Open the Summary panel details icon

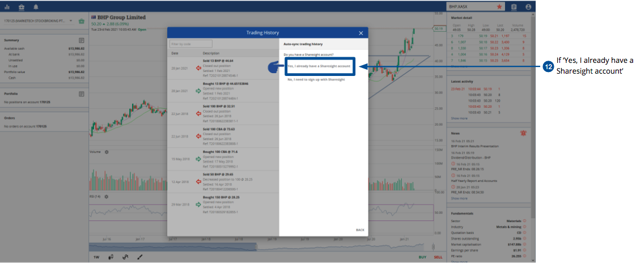tap(82, 40)
